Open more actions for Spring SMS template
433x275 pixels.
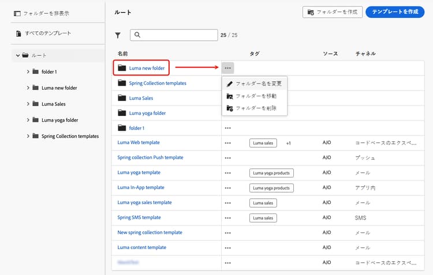tap(227, 218)
